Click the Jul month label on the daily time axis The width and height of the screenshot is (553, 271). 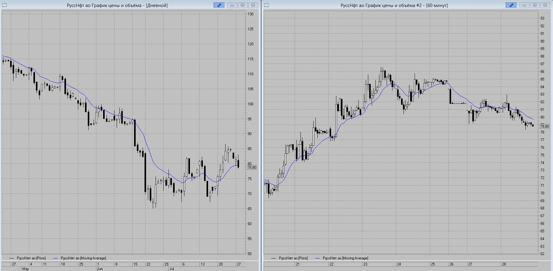(172, 269)
